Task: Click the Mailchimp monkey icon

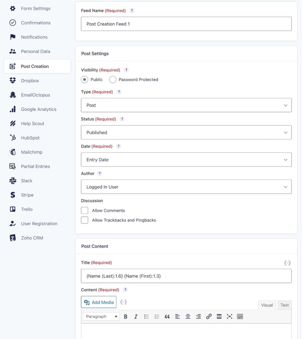Action: tap(13, 152)
